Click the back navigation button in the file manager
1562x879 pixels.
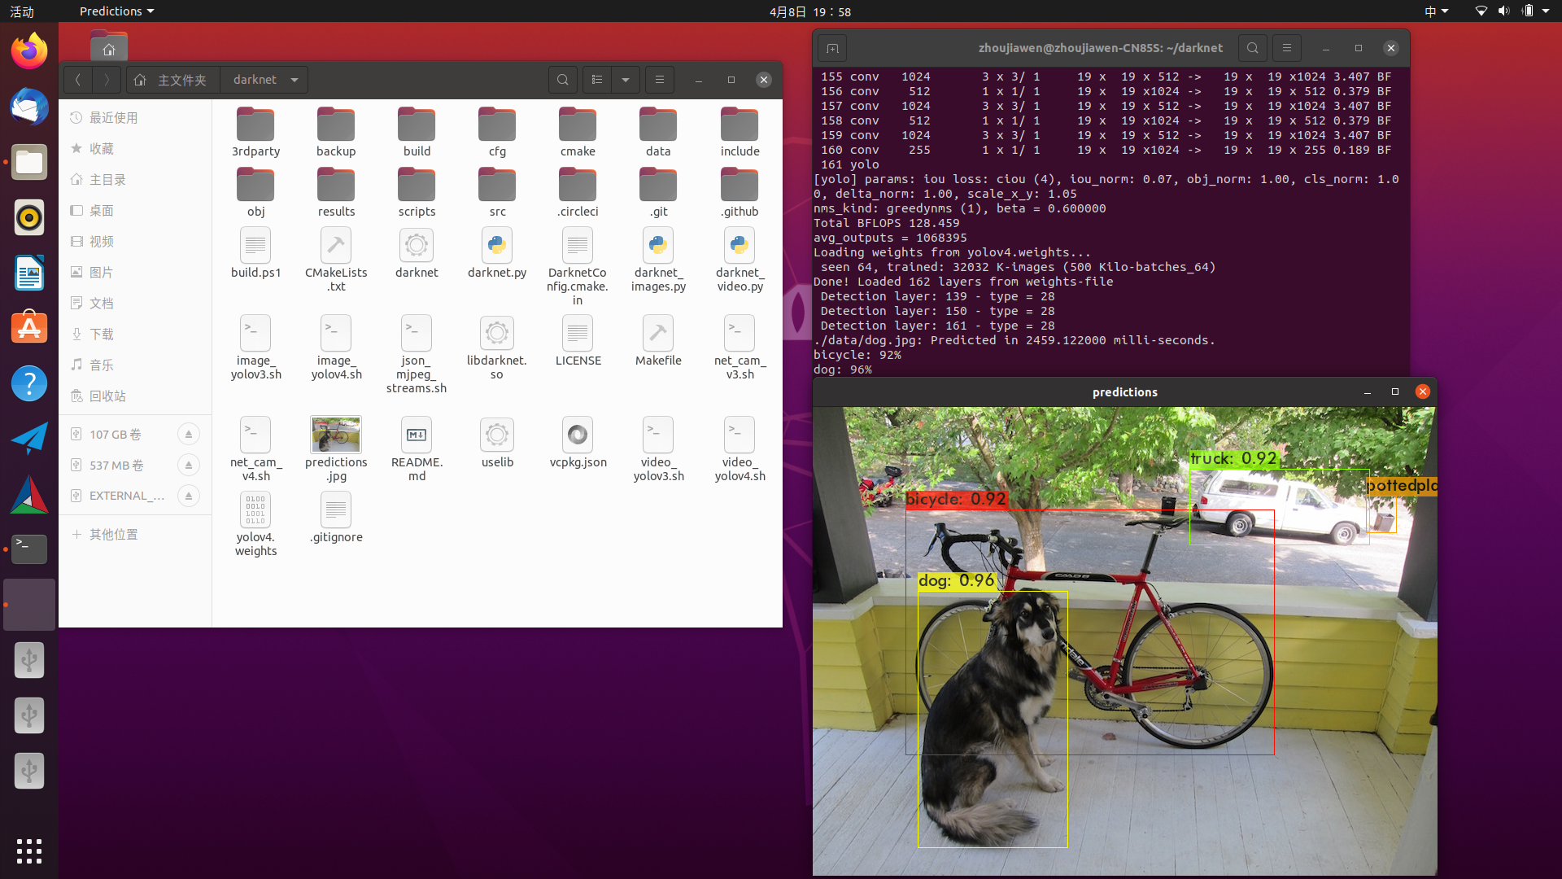[x=77, y=79]
